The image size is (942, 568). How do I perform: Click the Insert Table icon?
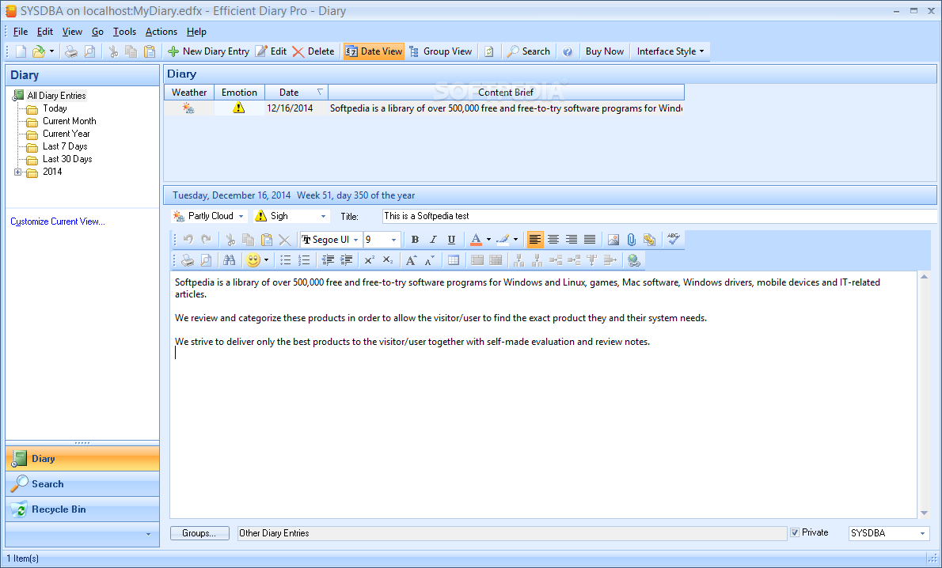454,260
